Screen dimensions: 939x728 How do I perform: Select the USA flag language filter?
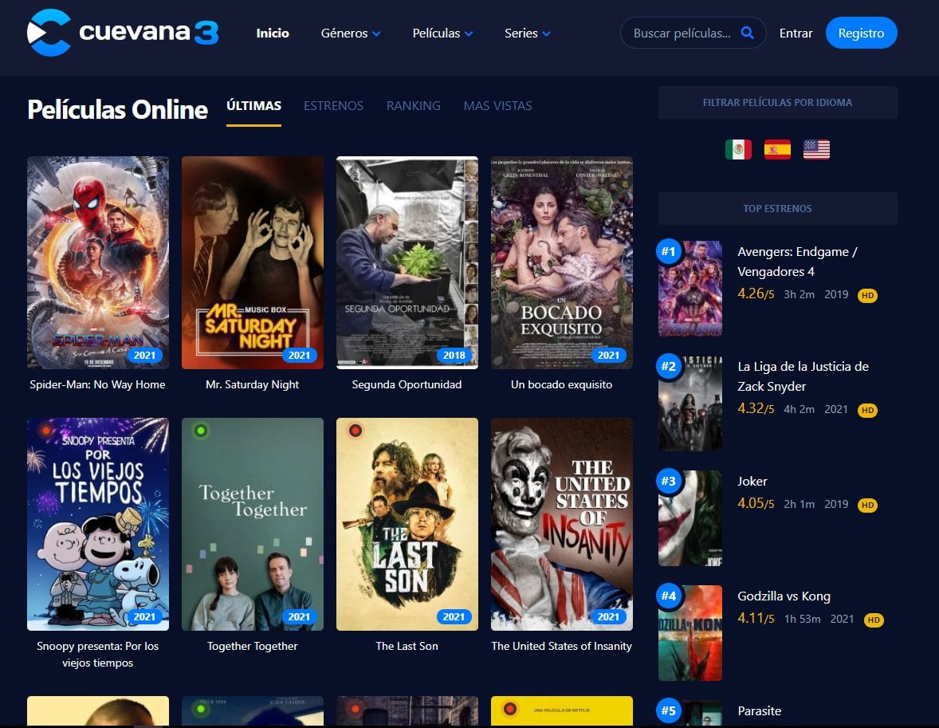point(816,149)
